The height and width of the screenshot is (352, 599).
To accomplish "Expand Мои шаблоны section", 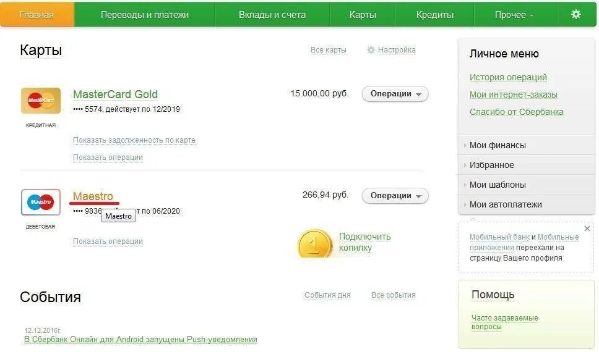I will (527, 185).
